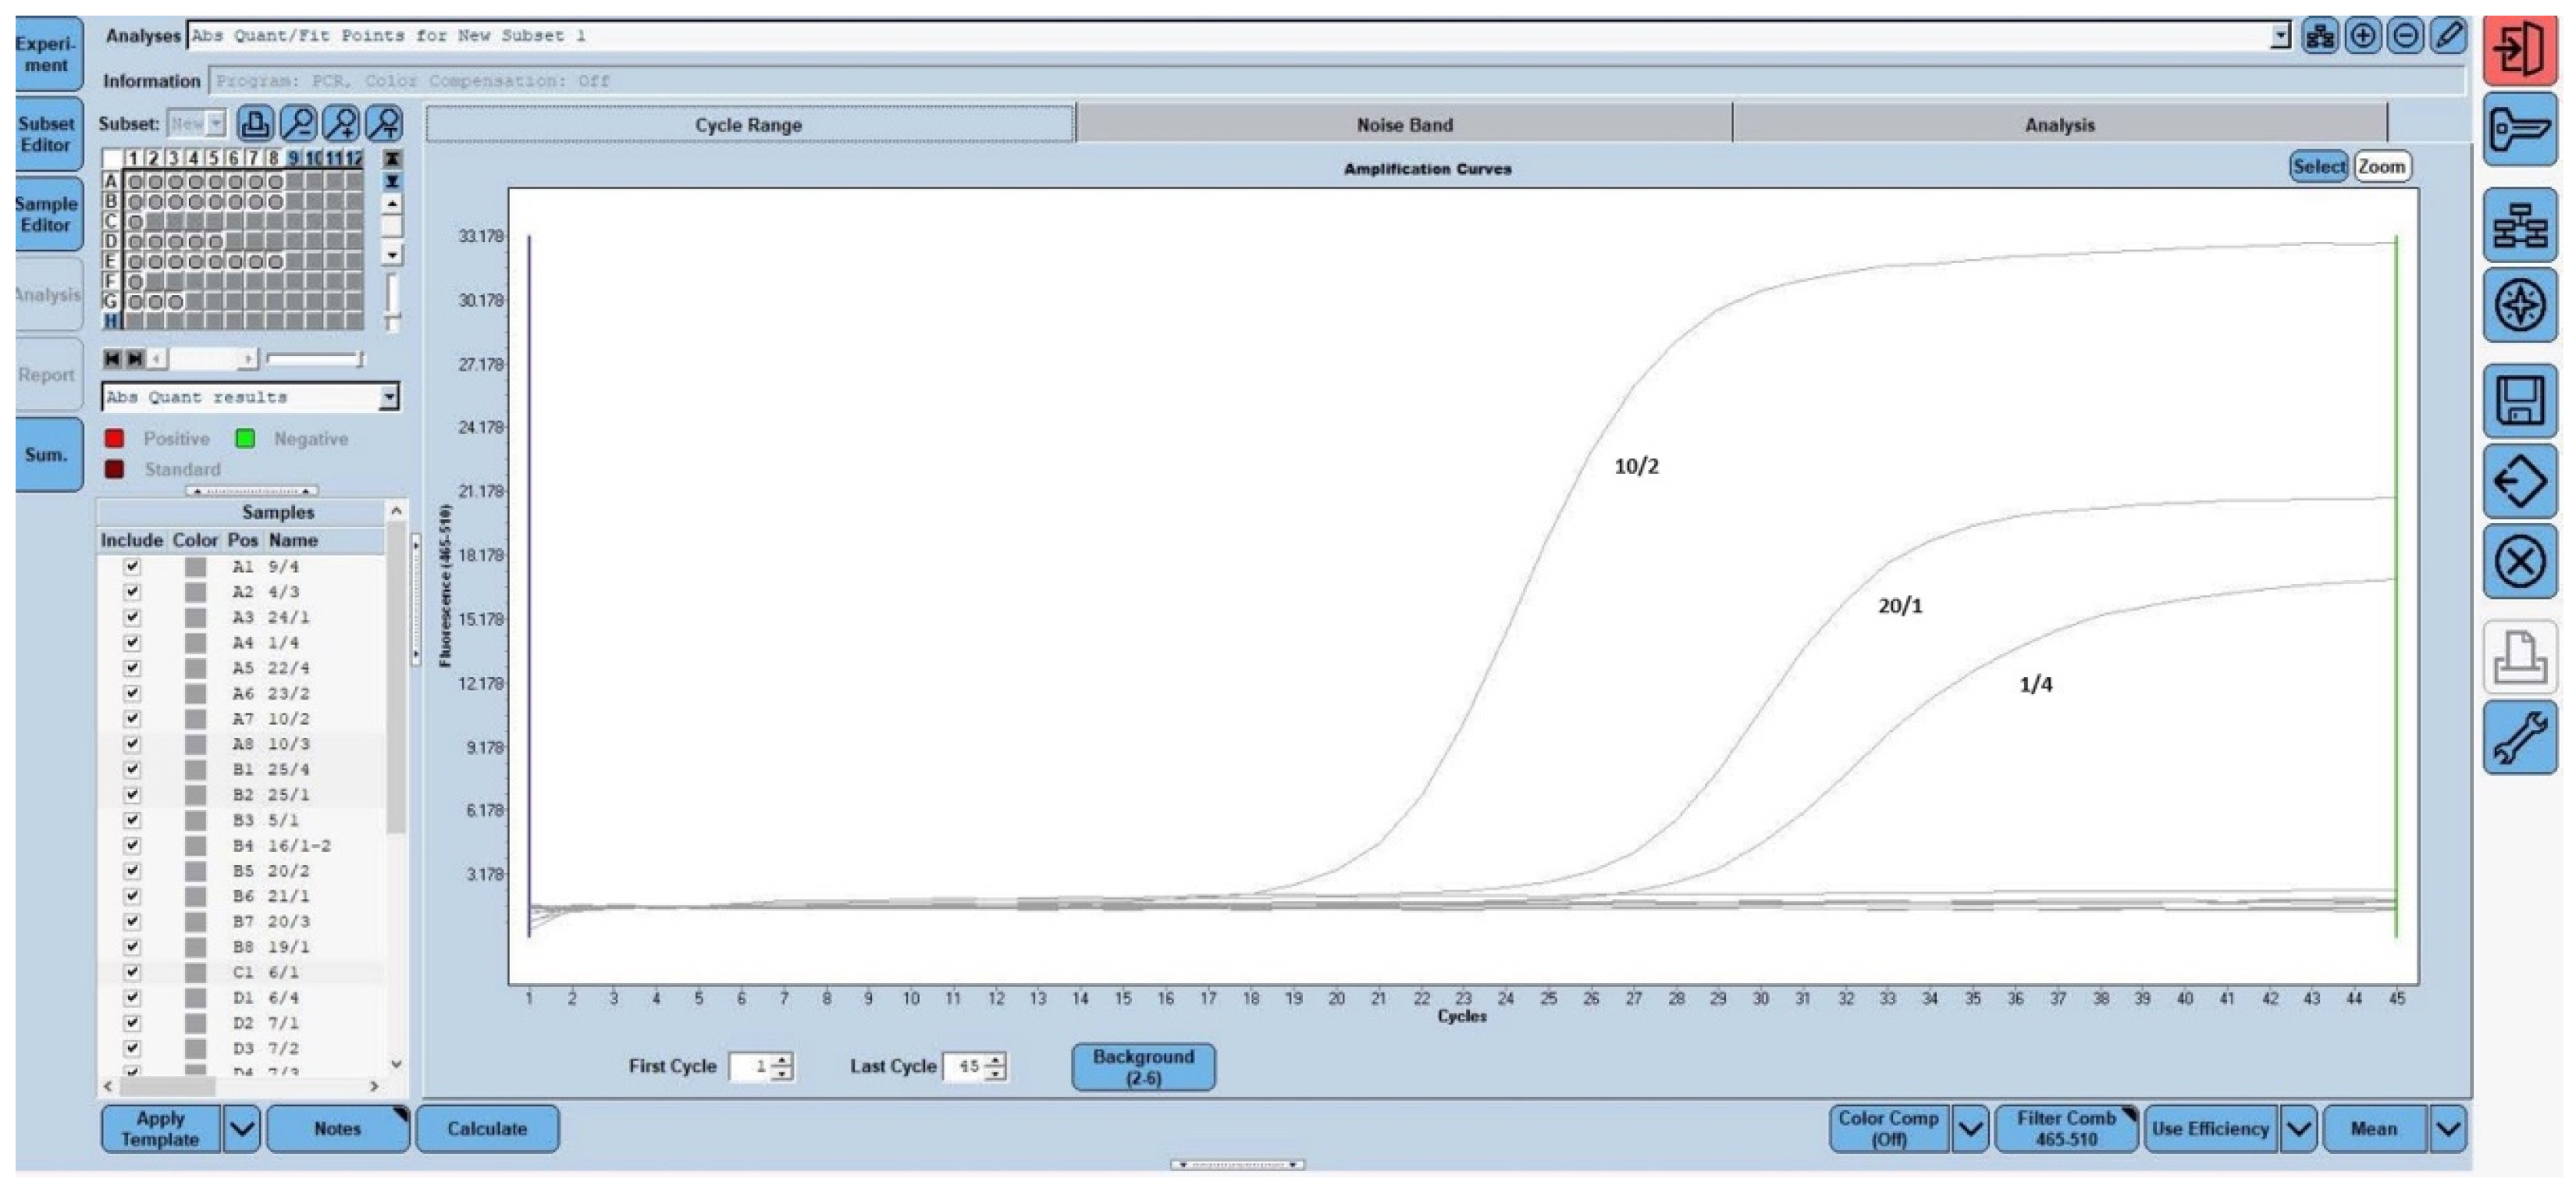Viewport: 2576px width, 1193px height.
Task: Click the exit door icon
Action: click(2519, 50)
